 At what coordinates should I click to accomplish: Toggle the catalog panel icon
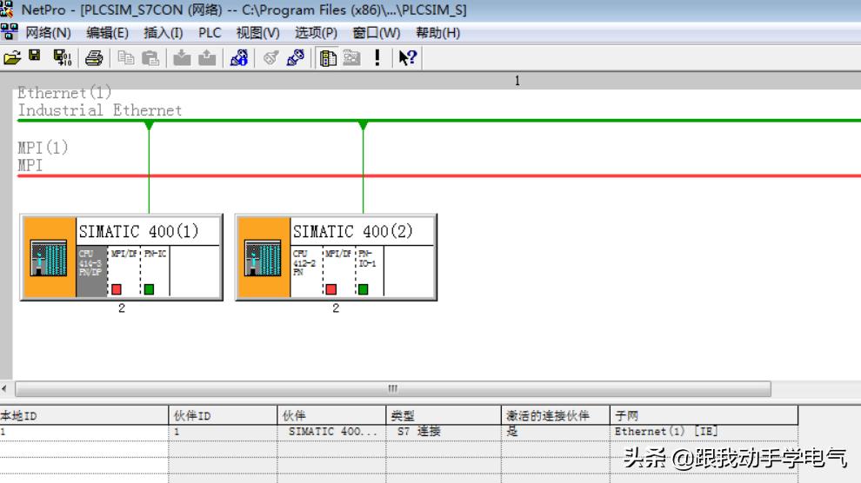point(328,57)
